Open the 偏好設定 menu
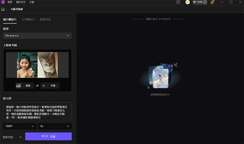Image resolution: width=244 pixels, height=144 pixels. pyautogui.click(x=21, y=2)
